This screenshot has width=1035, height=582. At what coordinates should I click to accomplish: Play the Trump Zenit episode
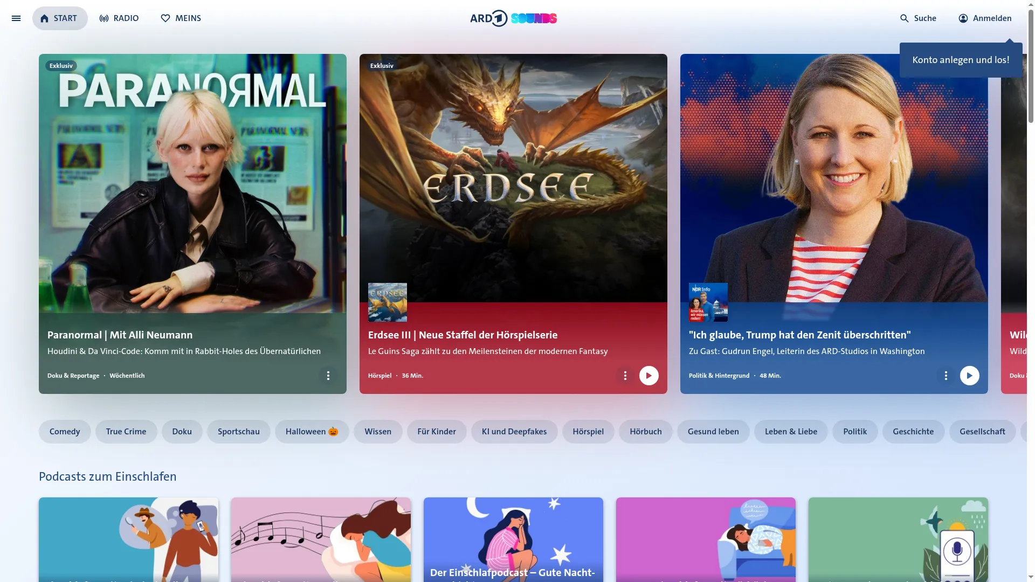click(969, 376)
